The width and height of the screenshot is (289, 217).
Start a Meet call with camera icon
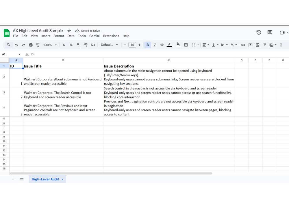click(x=282, y=32)
